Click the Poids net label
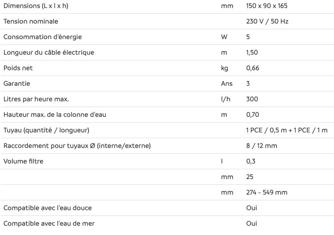Image resolution: width=334 pixels, height=235 pixels. click(x=18, y=68)
